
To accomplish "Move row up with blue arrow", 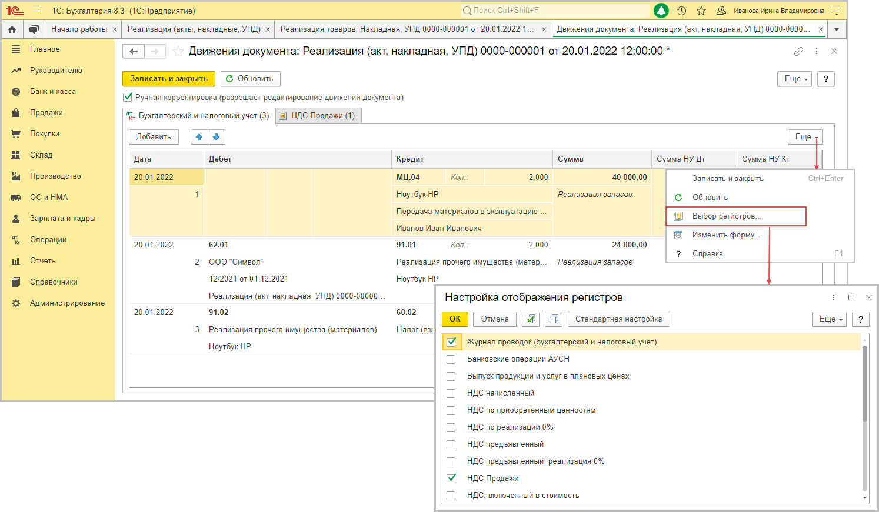I will tap(199, 137).
